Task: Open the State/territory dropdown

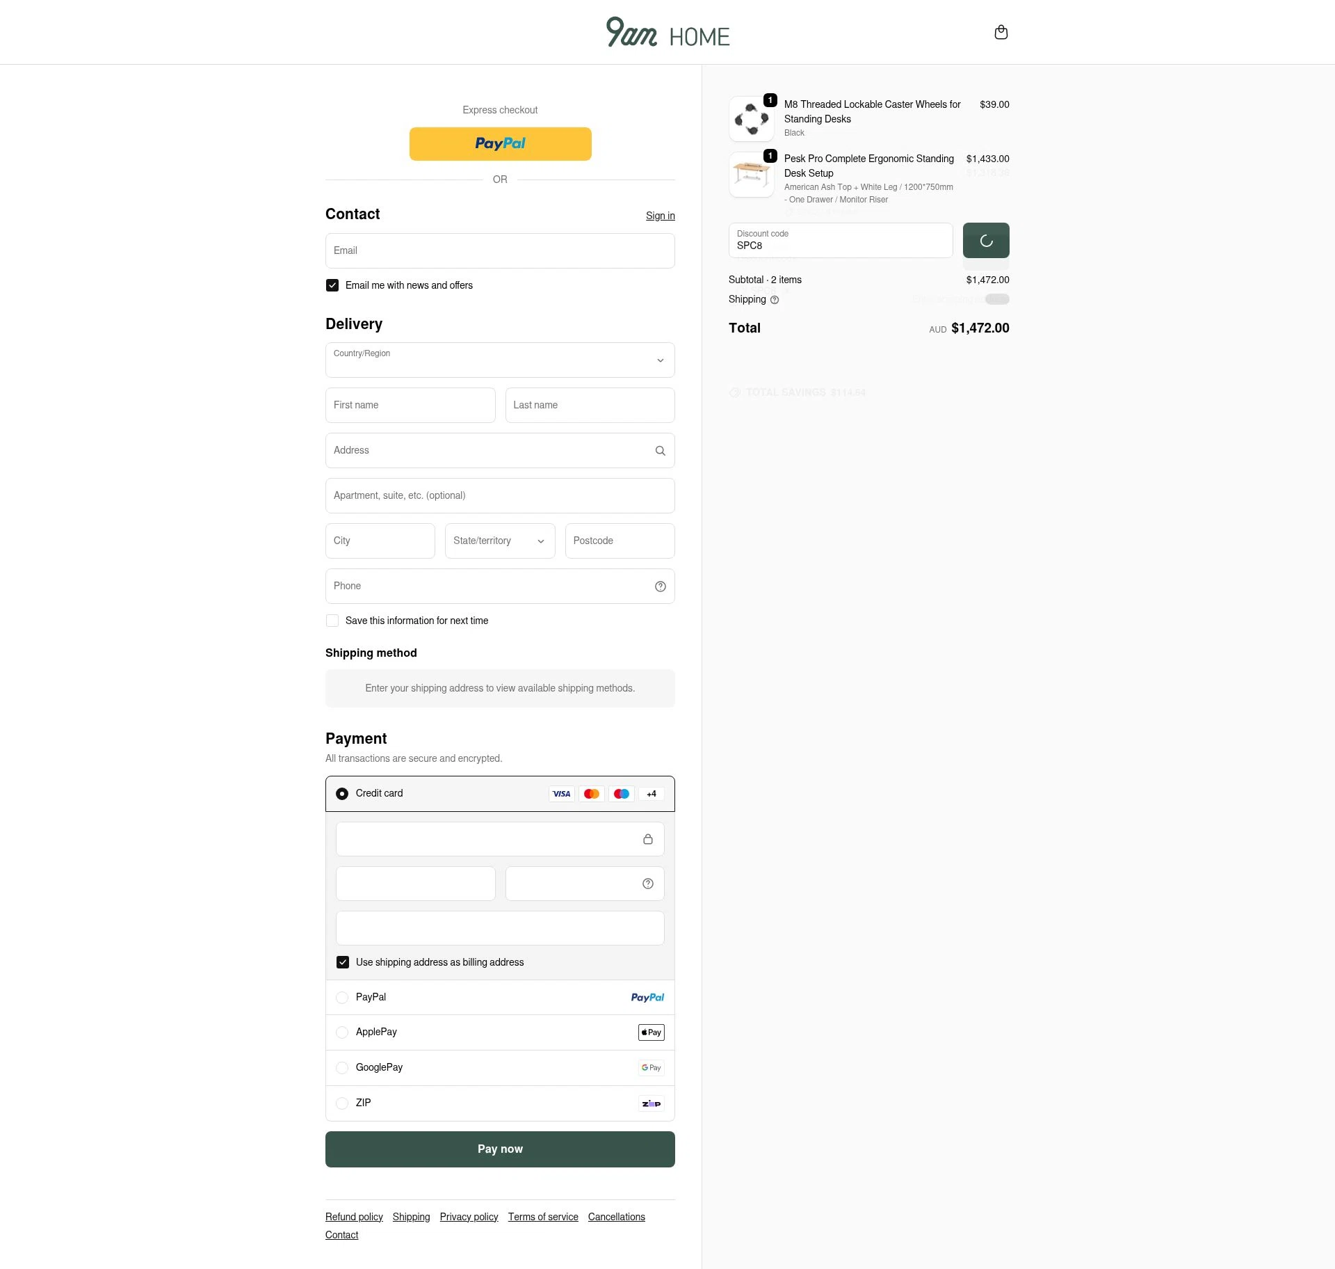Action: [x=500, y=541]
